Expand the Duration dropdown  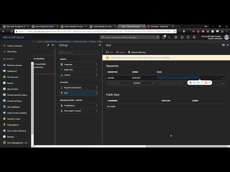[x=144, y=83]
